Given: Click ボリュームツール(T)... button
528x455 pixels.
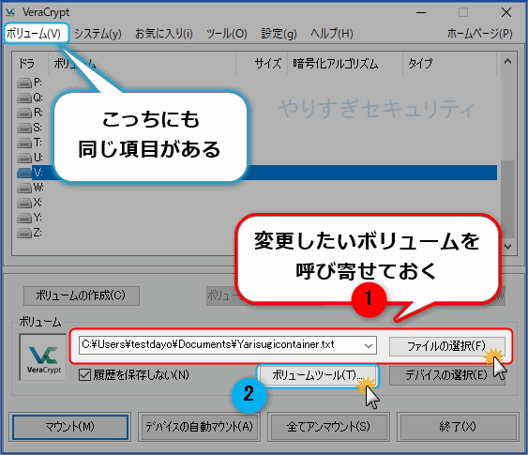Looking at the screenshot, I should (317, 375).
